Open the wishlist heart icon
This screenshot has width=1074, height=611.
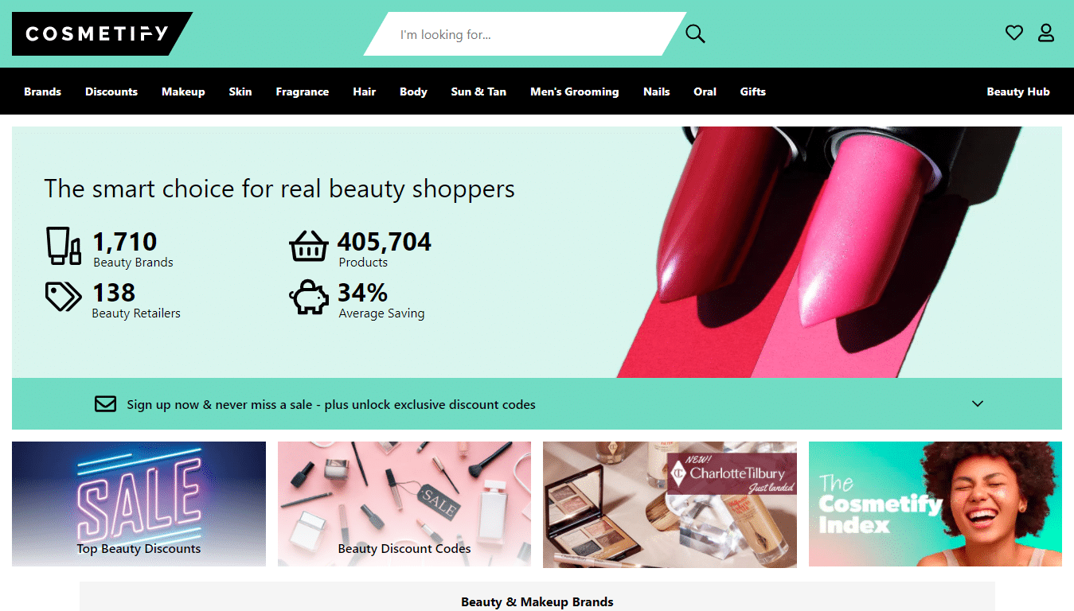(1013, 33)
